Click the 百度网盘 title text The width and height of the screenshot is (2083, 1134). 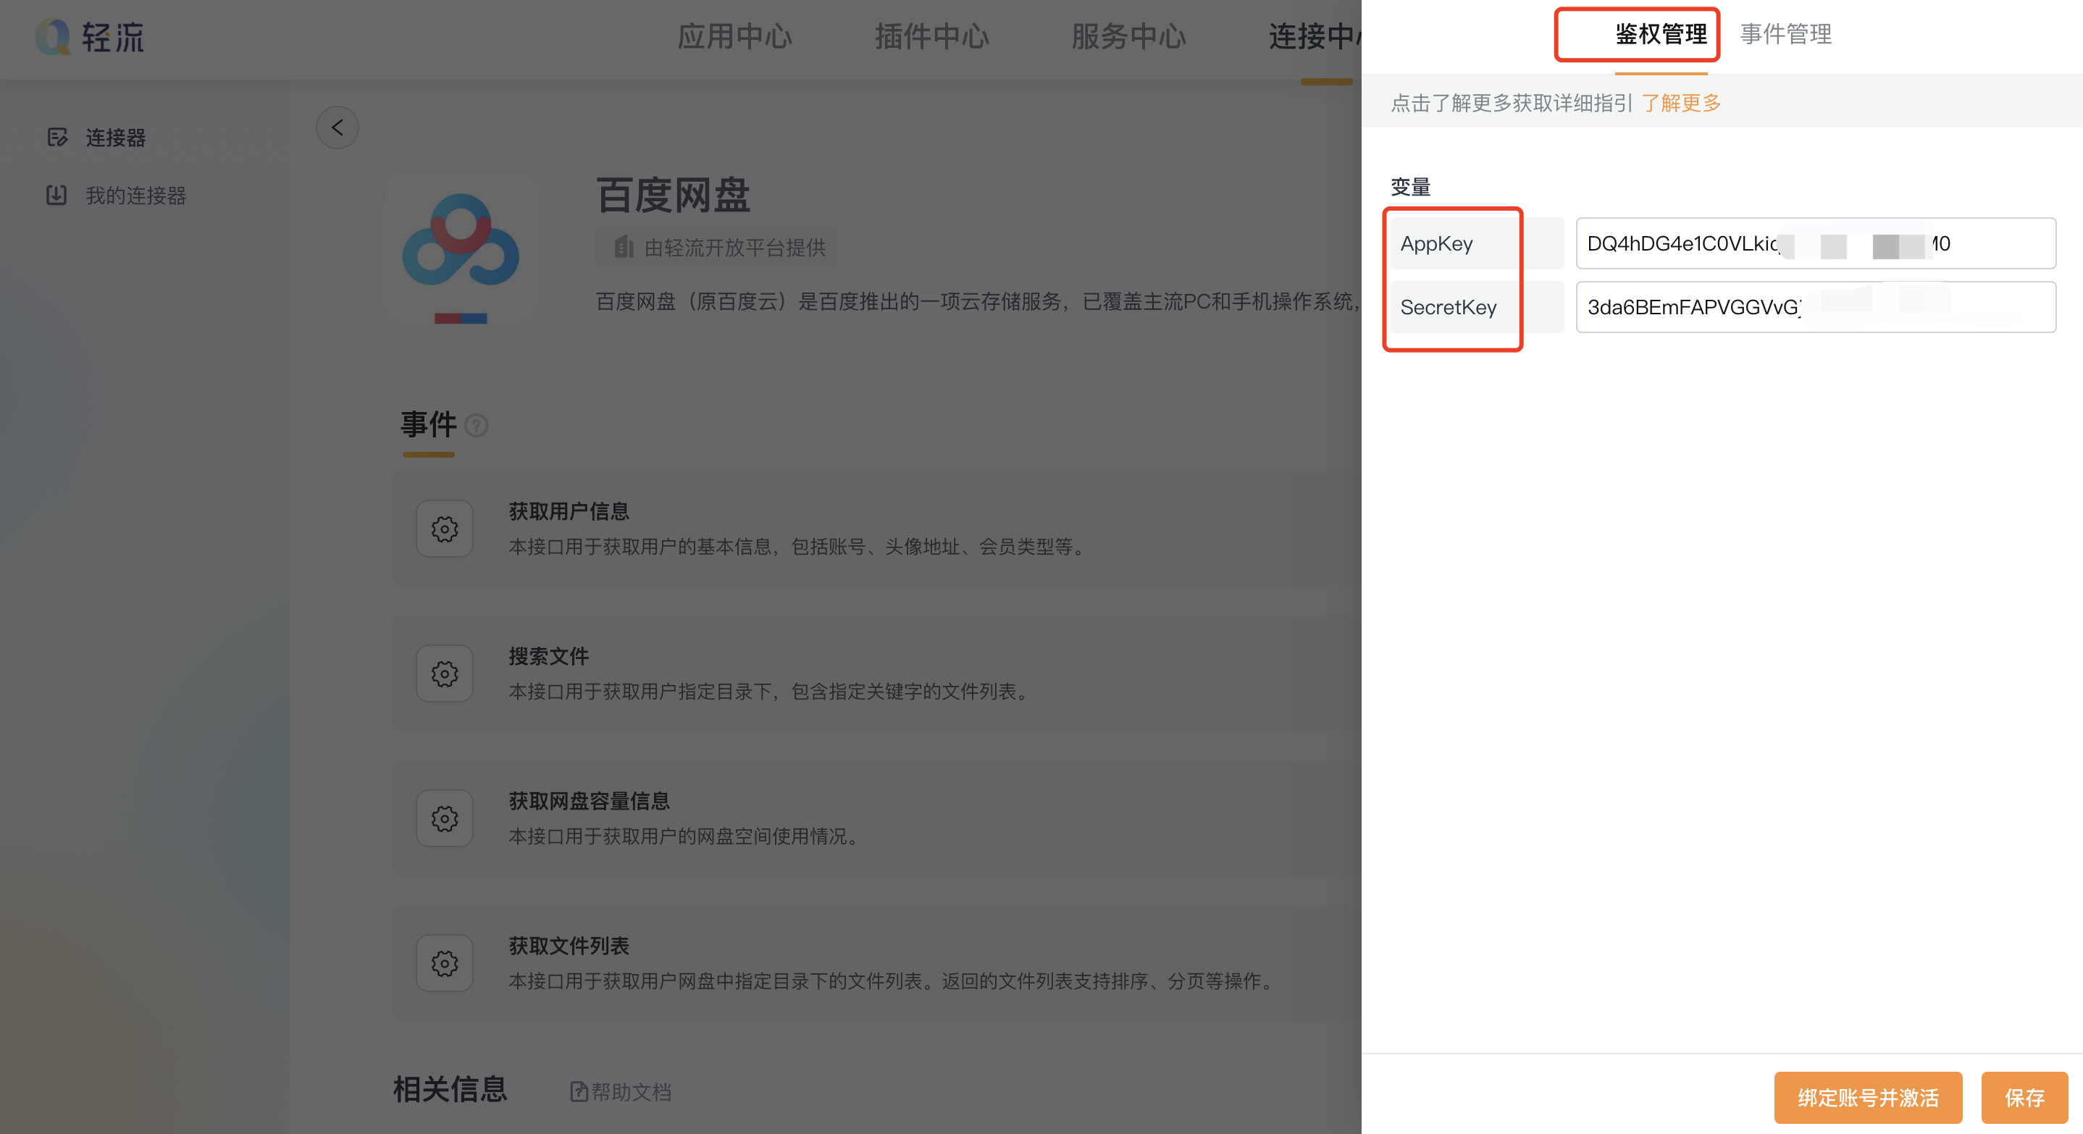tap(674, 196)
